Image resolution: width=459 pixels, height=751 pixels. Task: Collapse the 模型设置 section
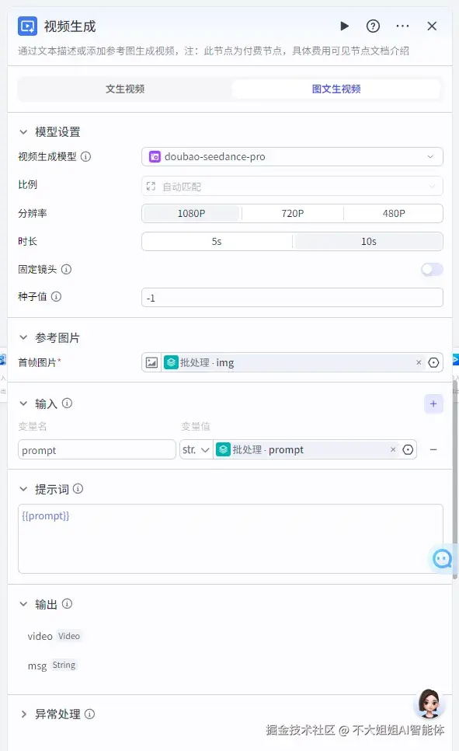(23, 131)
